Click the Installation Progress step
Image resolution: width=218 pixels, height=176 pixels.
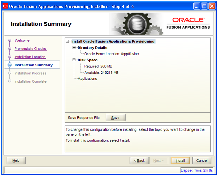(31, 73)
